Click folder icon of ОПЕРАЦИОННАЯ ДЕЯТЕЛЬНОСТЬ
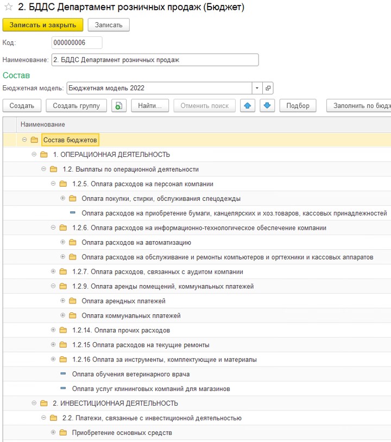 [x=44, y=154]
